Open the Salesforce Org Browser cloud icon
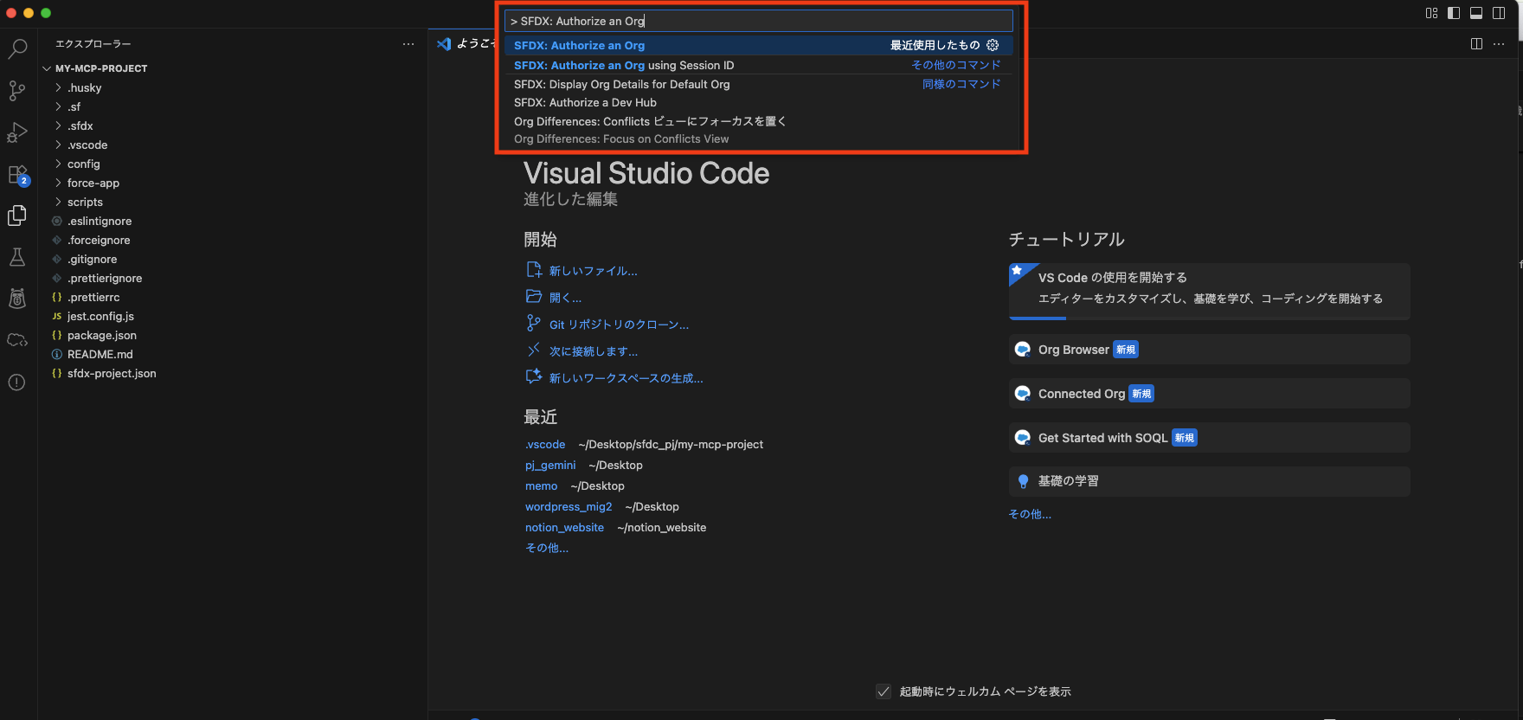The width and height of the screenshot is (1523, 720). 17,340
